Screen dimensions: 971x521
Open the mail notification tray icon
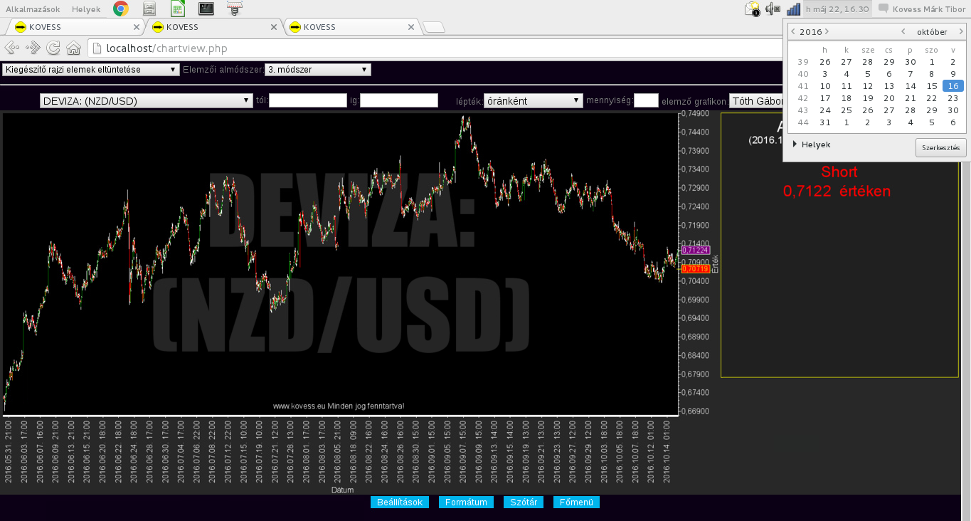tap(752, 9)
